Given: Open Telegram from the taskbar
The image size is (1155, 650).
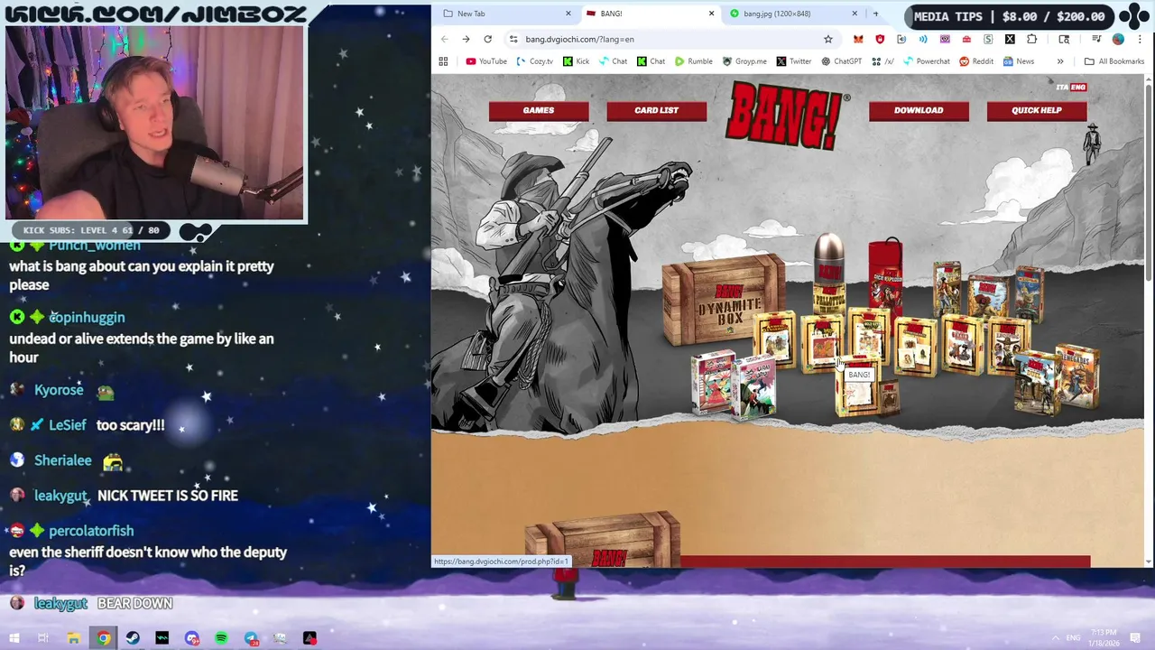Looking at the screenshot, I should tap(251, 638).
